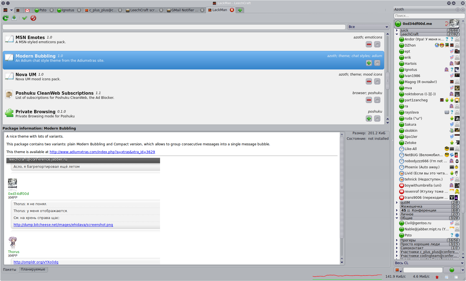The image size is (466, 281).
Task: Remove the Nova UM package
Action: [x=369, y=81]
